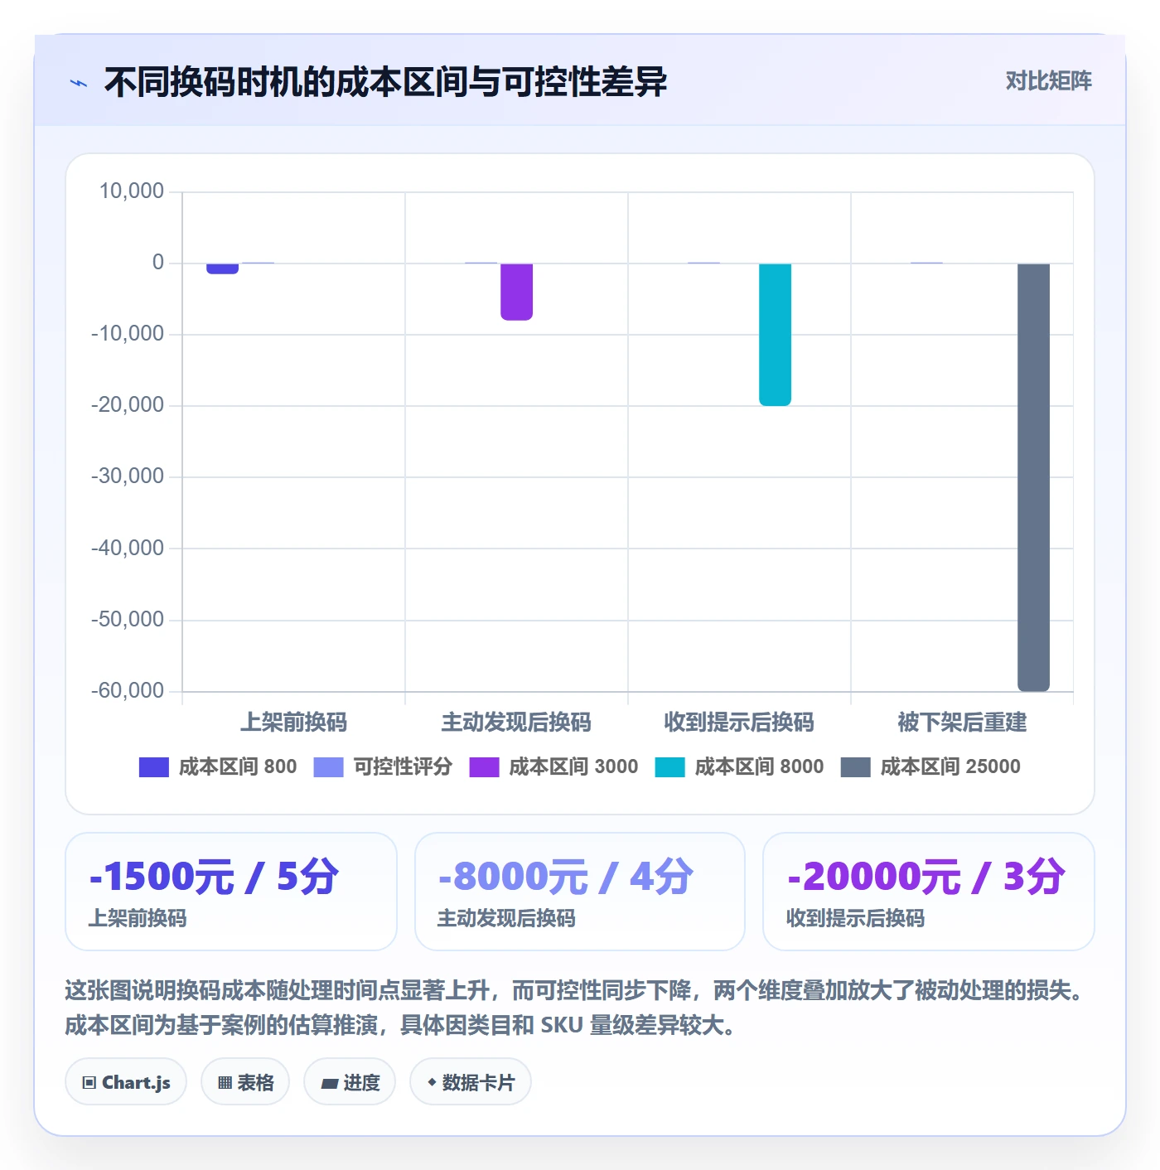Click the 对比矩阵 label in the header
The image size is (1160, 1170).
[x=1048, y=81]
